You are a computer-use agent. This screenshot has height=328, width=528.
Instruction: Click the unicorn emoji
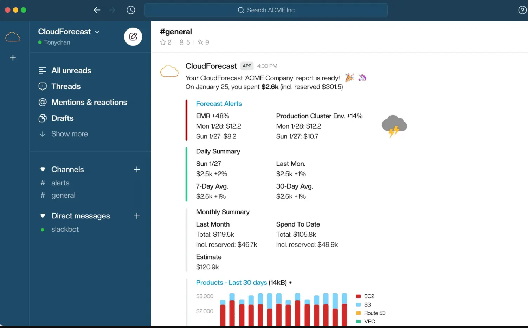tap(362, 78)
